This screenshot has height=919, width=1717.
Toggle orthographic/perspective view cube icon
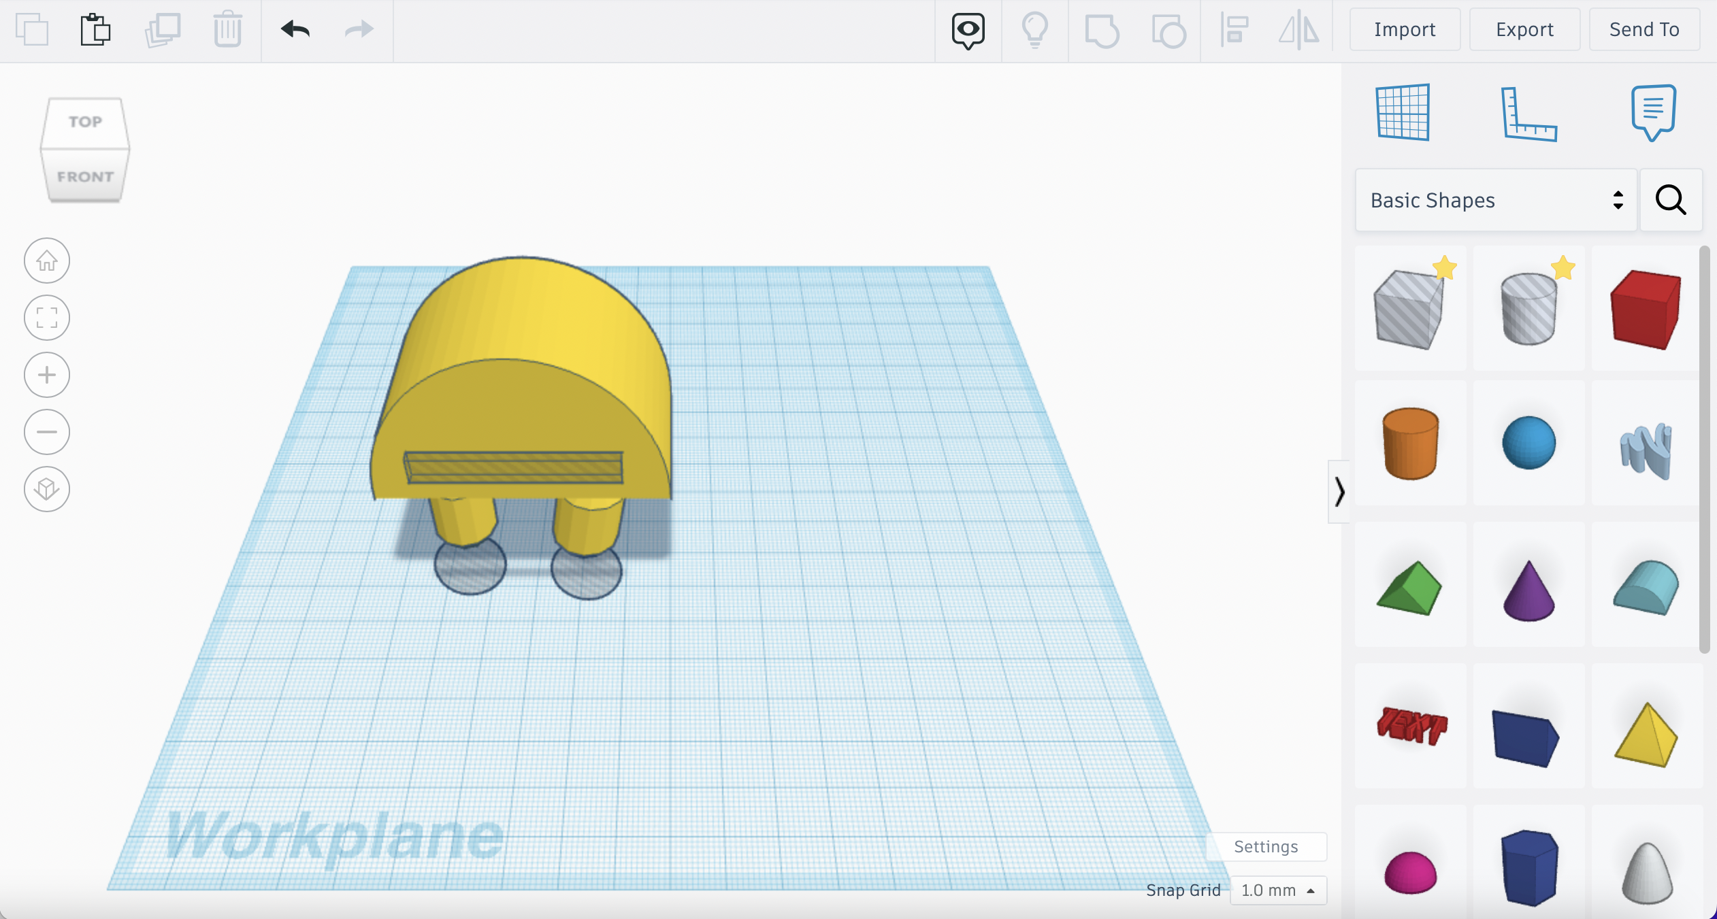pos(47,489)
